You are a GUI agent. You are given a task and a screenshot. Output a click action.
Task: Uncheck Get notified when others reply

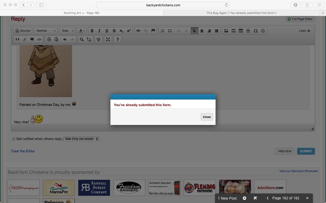coord(14,139)
